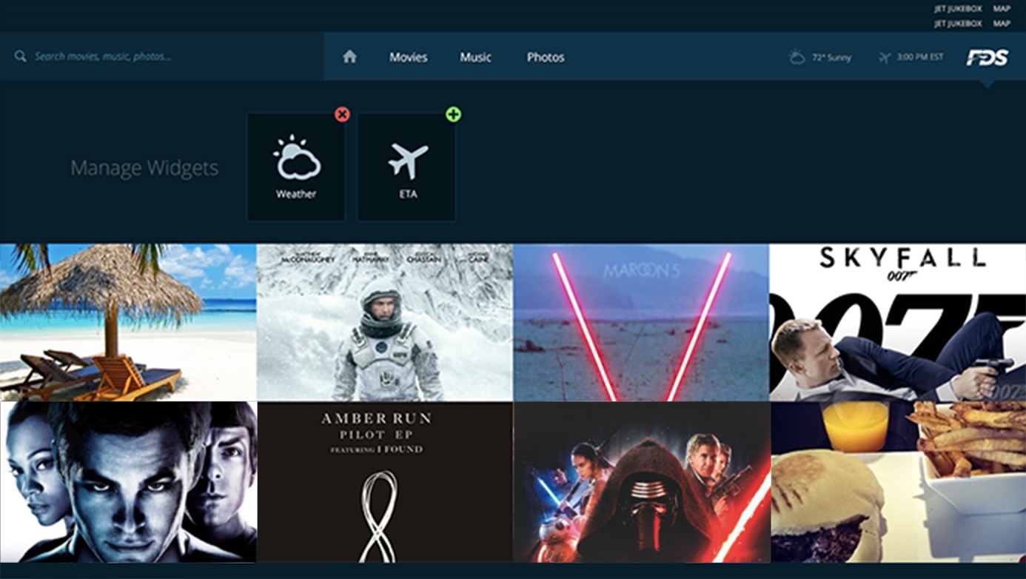The height and width of the screenshot is (579, 1026).
Task: Click the second JET JUKEBOX link
Action: [x=958, y=24]
